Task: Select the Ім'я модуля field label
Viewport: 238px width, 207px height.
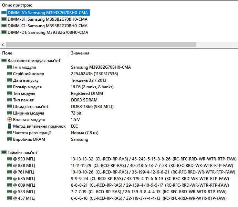Action: pyautogui.click(x=24, y=67)
